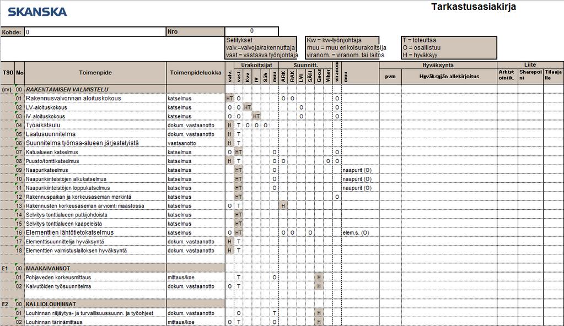Select the MAAKAIVANNOT section heading
This screenshot has width=564, height=326.
[x=95, y=268]
